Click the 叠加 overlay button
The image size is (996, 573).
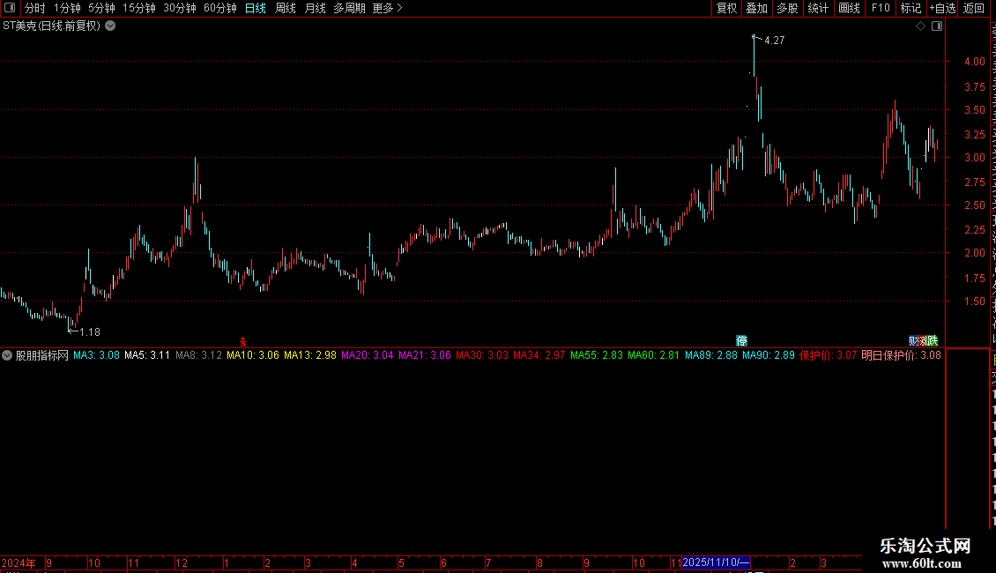(x=756, y=8)
